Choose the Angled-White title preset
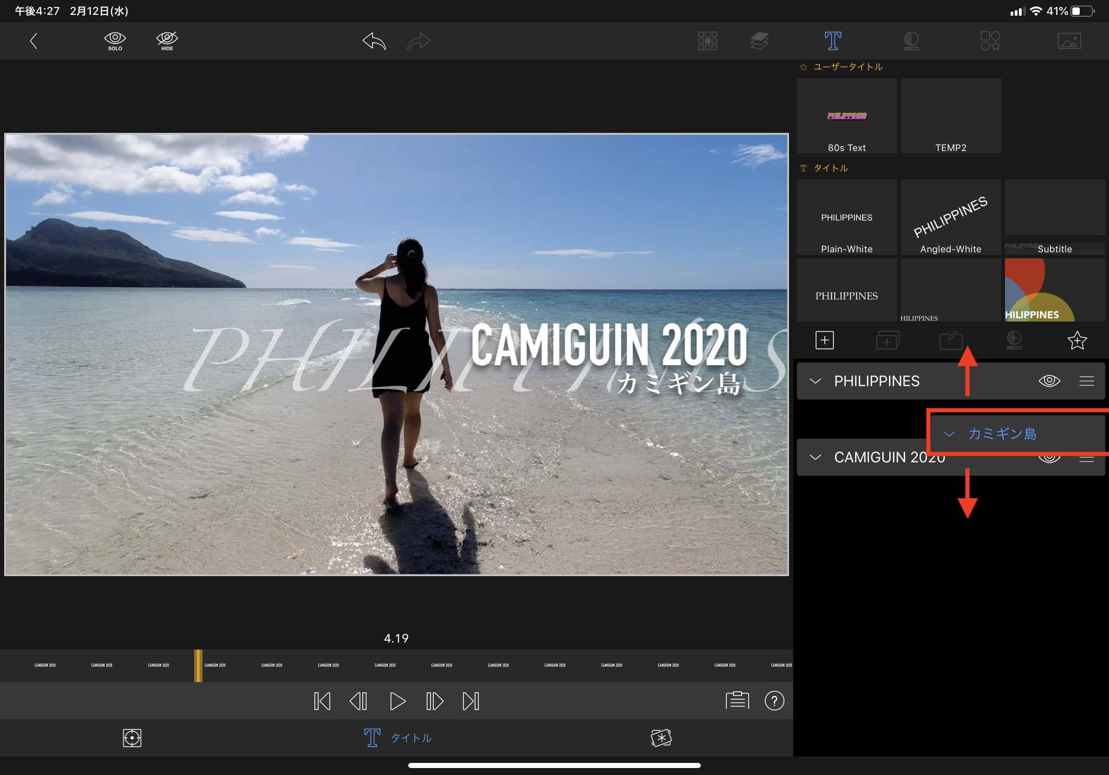The image size is (1109, 775). [951, 217]
